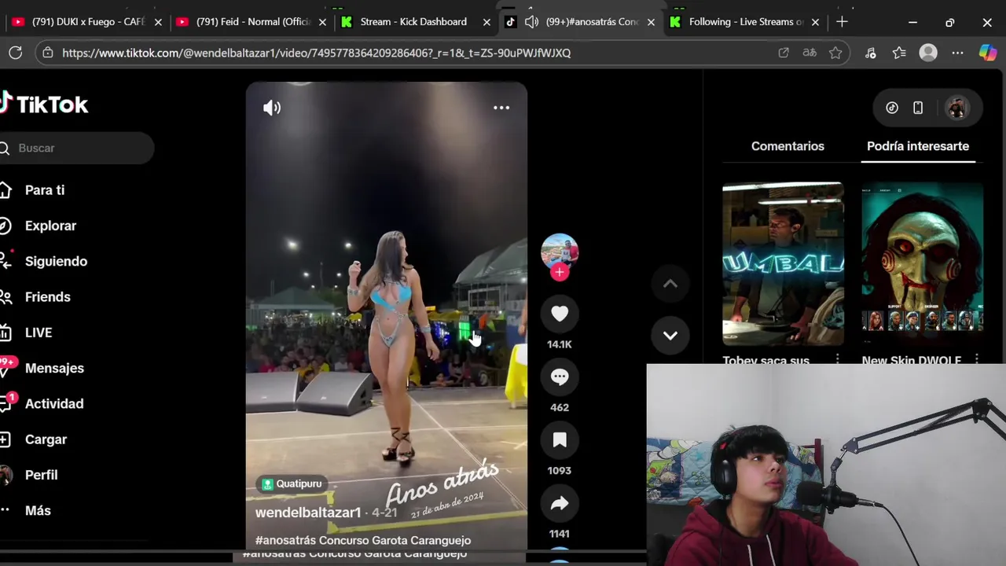Viewport: 1006px width, 566px height.
Task: Add page to favorites star icon
Action: [835, 53]
